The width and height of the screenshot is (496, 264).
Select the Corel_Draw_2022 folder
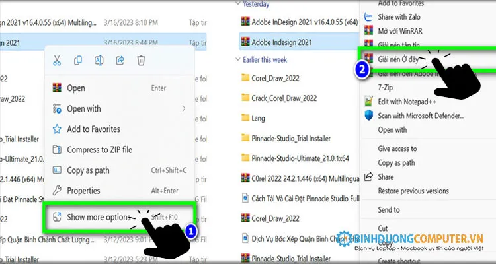tap(270, 78)
